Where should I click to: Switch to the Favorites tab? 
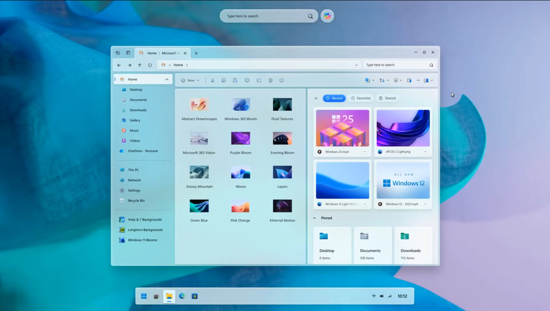pyautogui.click(x=361, y=98)
